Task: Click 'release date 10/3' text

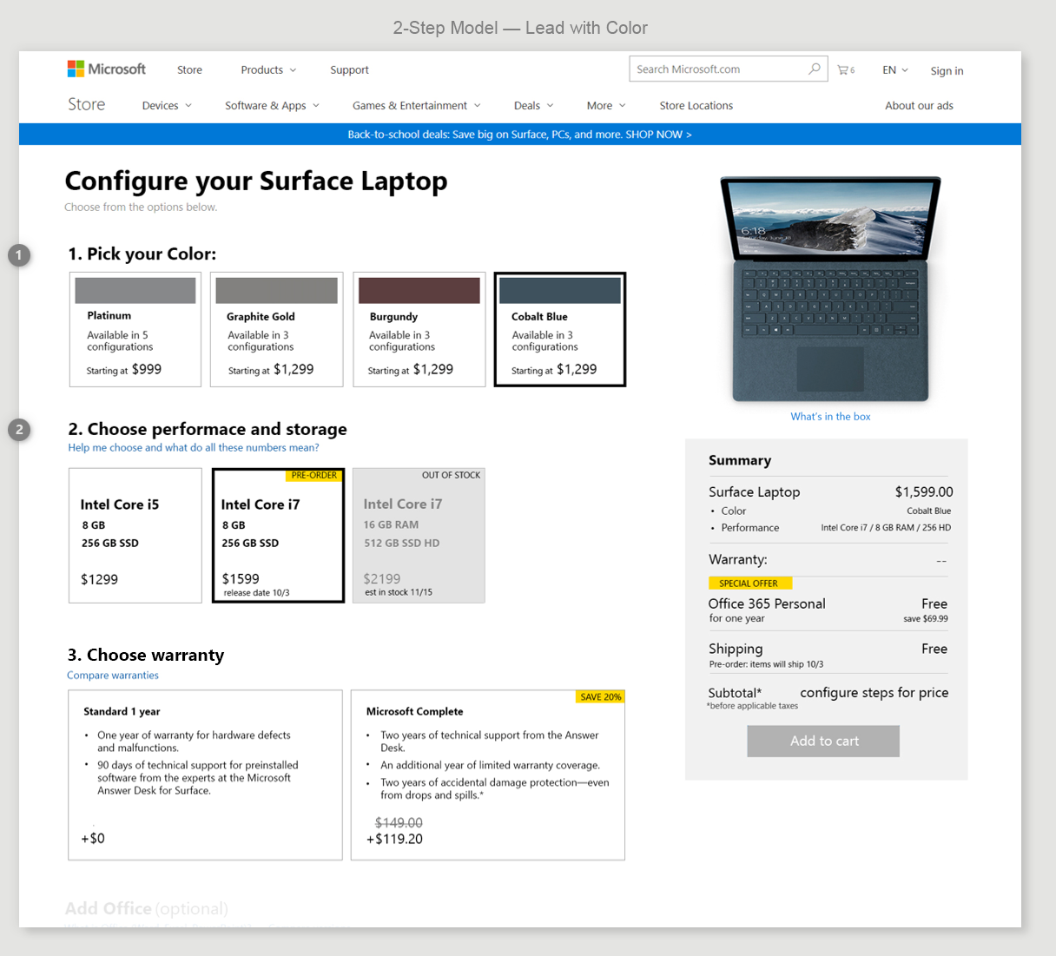Action: [256, 593]
